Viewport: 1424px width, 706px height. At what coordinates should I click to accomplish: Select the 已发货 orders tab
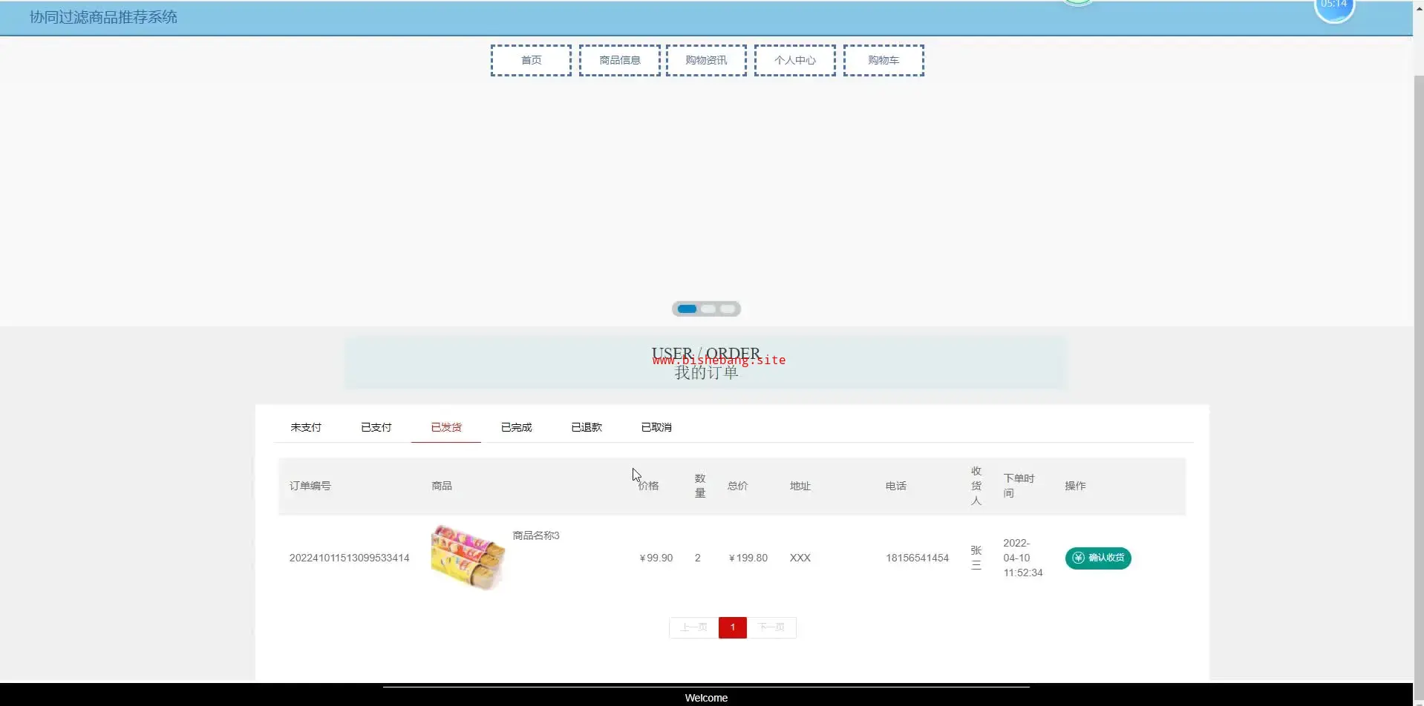point(446,427)
